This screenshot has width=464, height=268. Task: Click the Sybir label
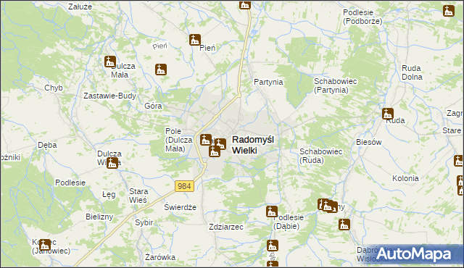(x=144, y=222)
